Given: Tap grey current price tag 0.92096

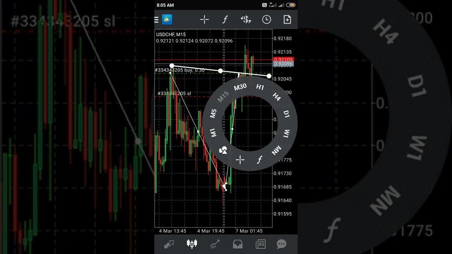Looking at the screenshot, I should [x=283, y=64].
